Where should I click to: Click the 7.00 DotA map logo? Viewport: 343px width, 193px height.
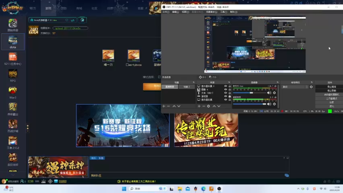point(33,30)
